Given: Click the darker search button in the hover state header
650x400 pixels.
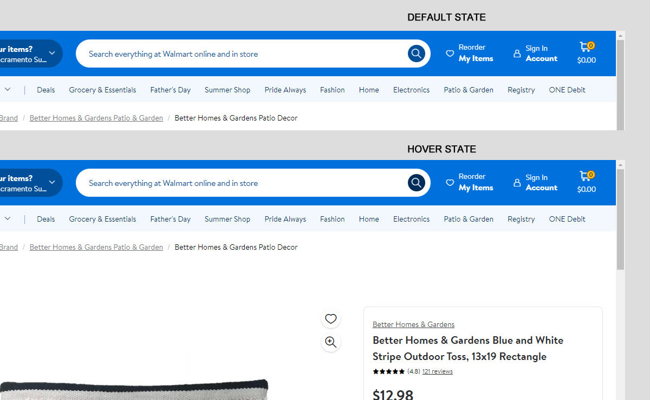Looking at the screenshot, I should [x=416, y=183].
